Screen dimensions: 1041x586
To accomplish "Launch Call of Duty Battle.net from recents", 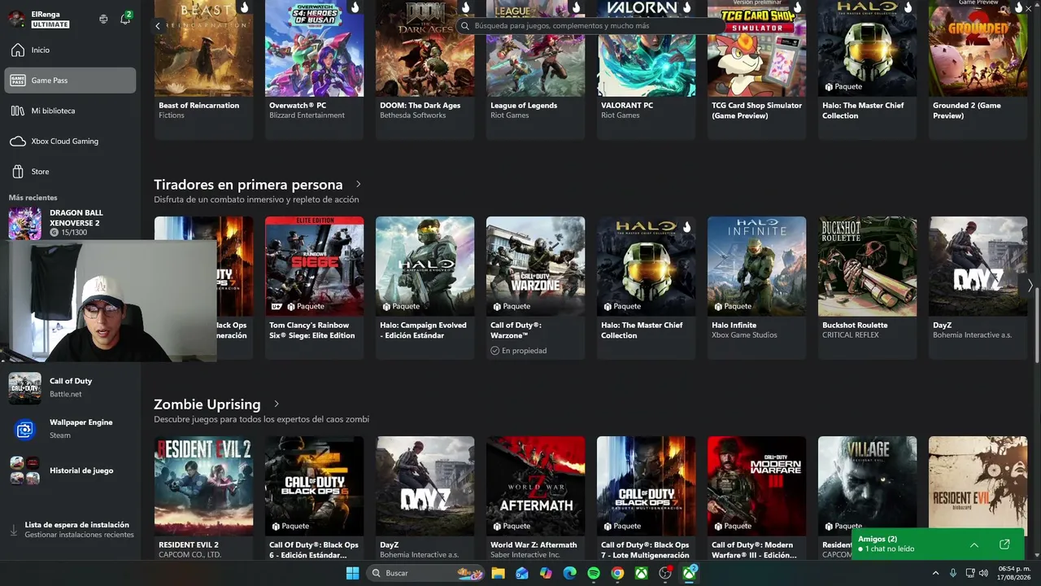I will [x=70, y=387].
